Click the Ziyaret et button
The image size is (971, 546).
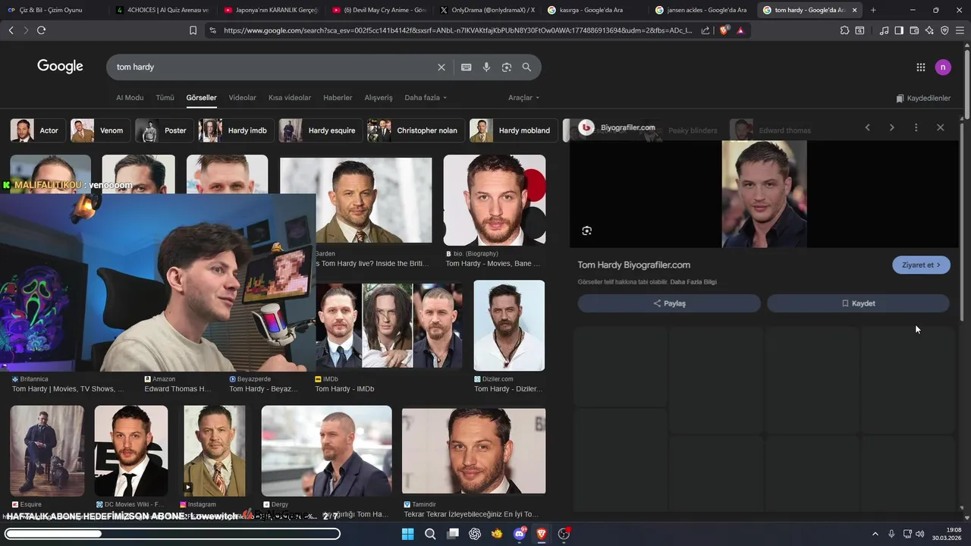pos(921,265)
